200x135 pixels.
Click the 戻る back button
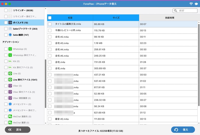18,130
